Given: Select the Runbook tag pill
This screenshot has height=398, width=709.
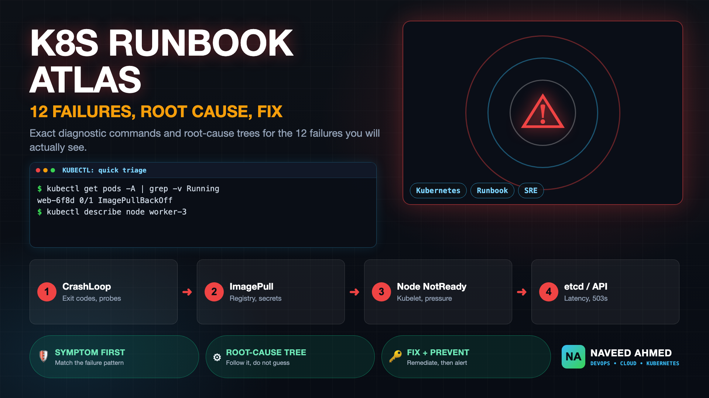Looking at the screenshot, I should (492, 191).
